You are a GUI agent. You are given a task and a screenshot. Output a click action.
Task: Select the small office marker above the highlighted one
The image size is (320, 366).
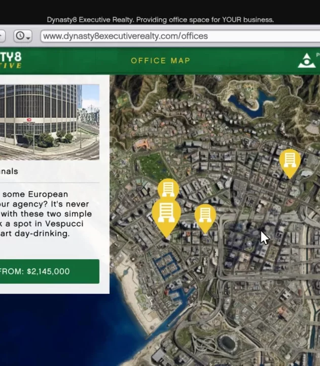tap(168, 189)
